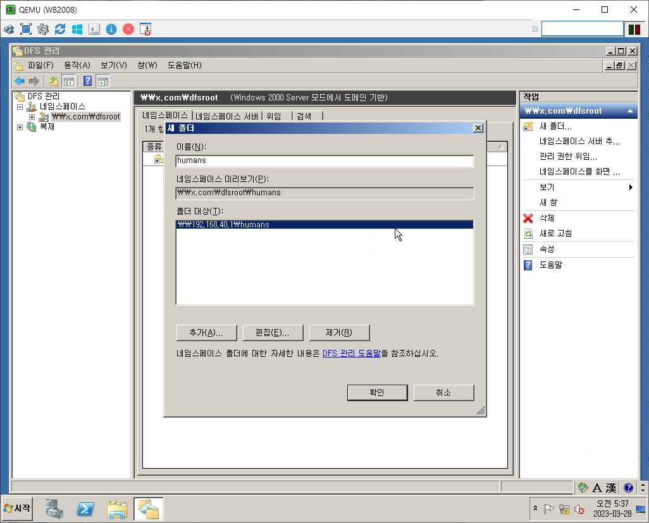Click QEMU red stop icon
The width and height of the screenshot is (649, 523).
tap(128, 29)
